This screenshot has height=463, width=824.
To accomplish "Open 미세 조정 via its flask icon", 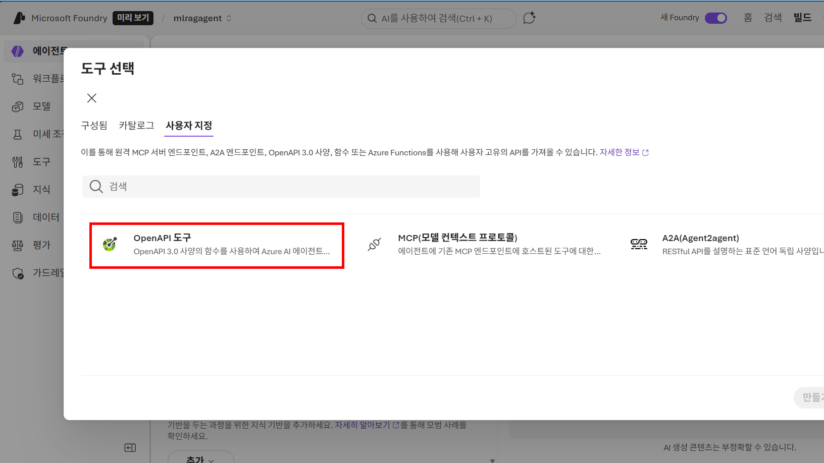I will tap(17, 134).
